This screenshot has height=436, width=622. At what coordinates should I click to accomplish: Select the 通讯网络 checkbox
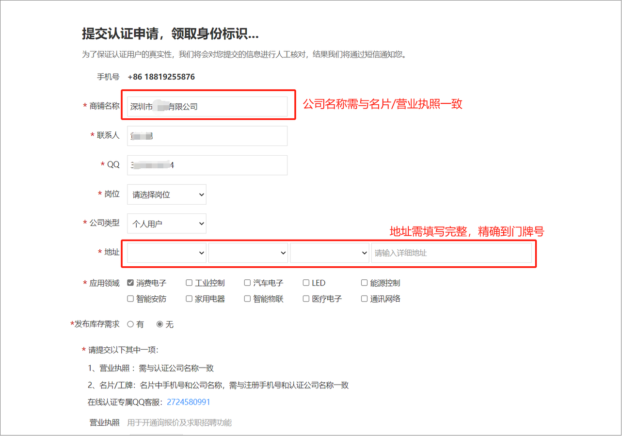coord(364,299)
